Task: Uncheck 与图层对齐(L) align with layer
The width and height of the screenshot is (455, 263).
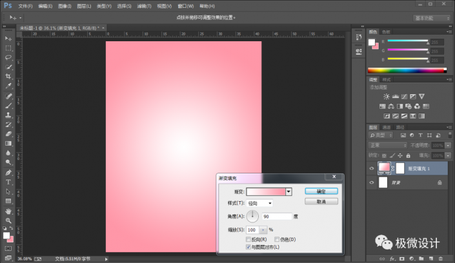Action: [248, 247]
